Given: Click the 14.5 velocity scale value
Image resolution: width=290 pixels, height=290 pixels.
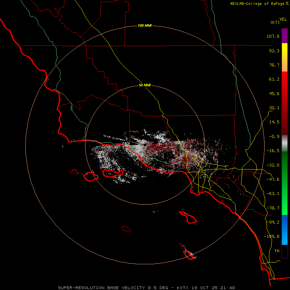Looking at the screenshot, I should (274, 122).
